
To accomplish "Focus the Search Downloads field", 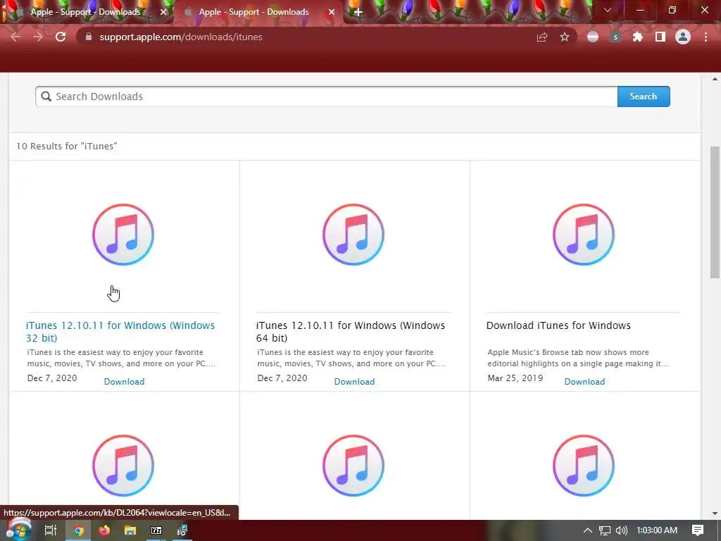I will tap(327, 97).
